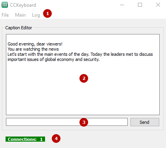Click red annotation marker number 1
Viewport: 166px width, 148px height.
(x=47, y=13)
